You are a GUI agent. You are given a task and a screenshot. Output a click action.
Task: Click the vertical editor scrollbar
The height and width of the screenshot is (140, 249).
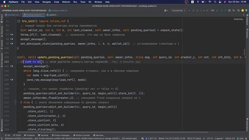click(x=244, y=52)
